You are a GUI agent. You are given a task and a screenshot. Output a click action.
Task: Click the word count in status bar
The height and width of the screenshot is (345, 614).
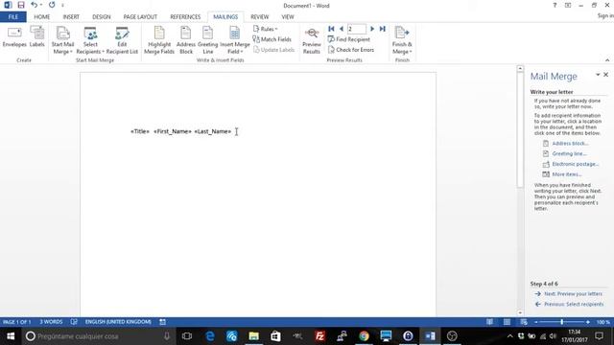tap(51, 322)
